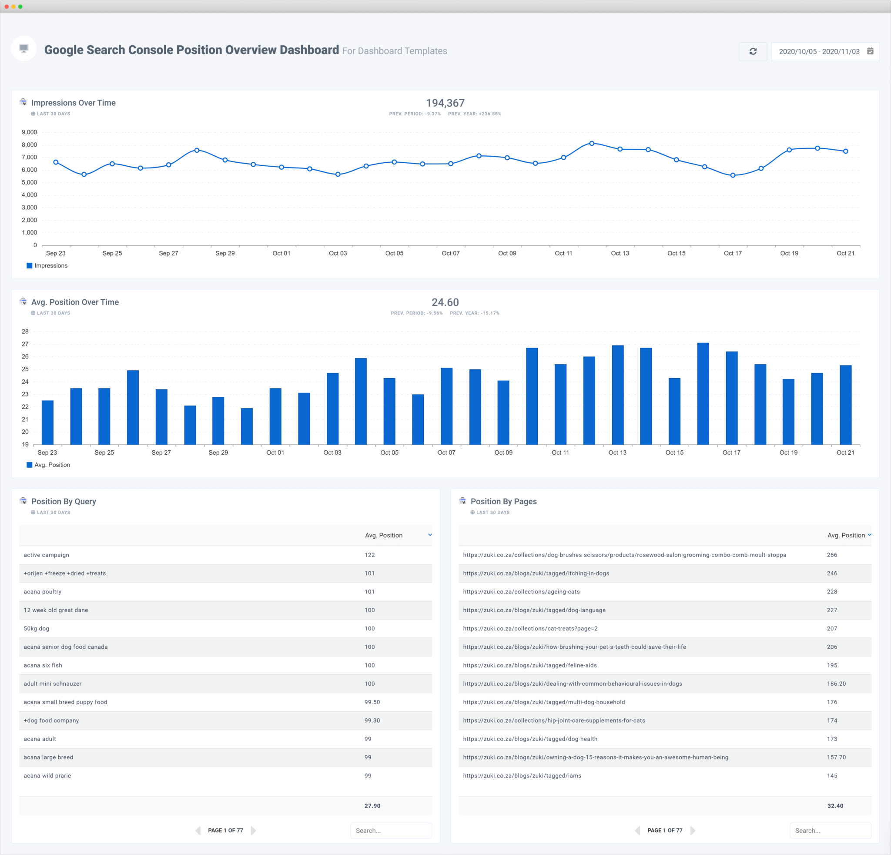The width and height of the screenshot is (891, 855).
Task: Select the 'acana small breed puppy food' query
Action: (x=225, y=702)
